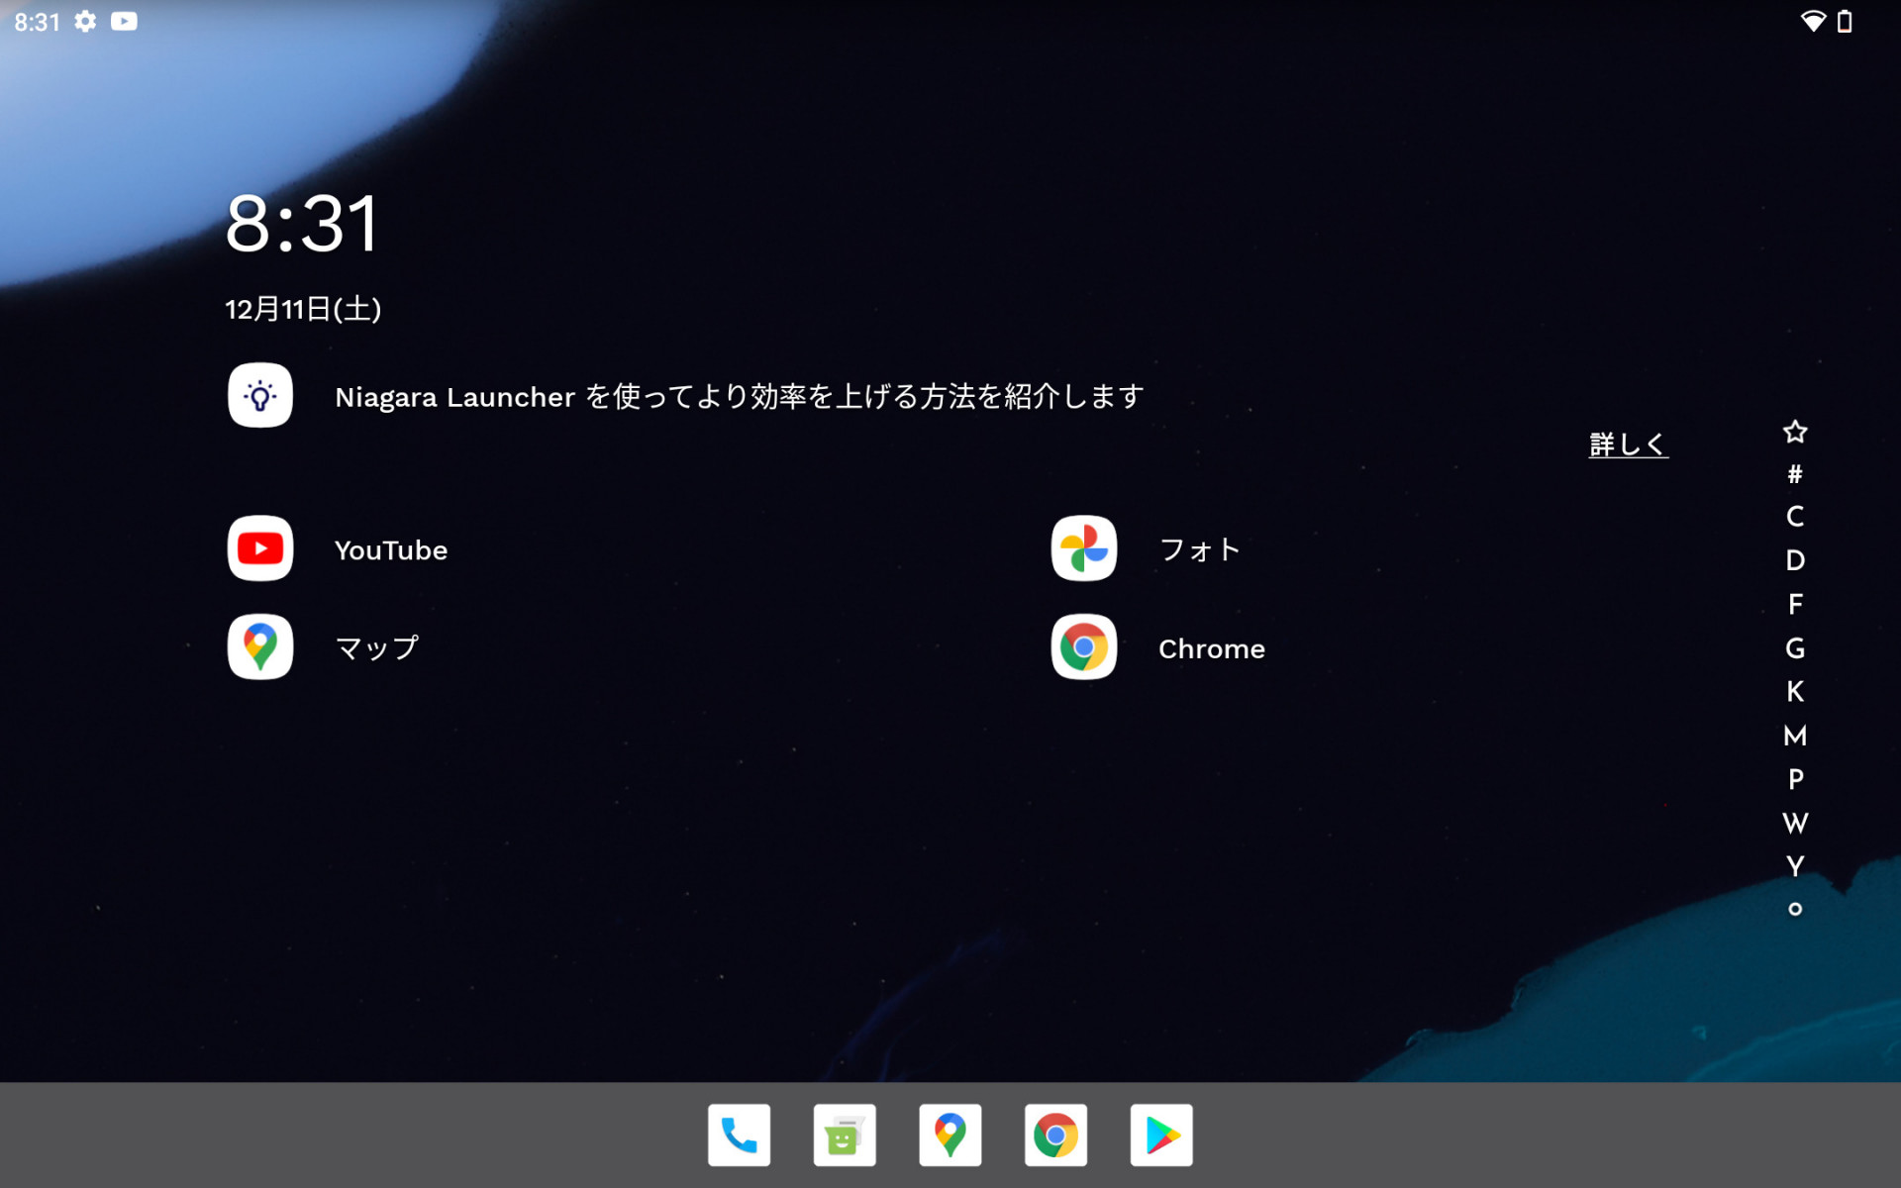Jump to letter W in index

coord(1795,823)
